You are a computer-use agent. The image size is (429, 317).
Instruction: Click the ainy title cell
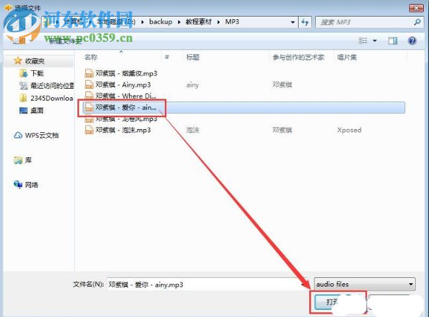point(193,85)
